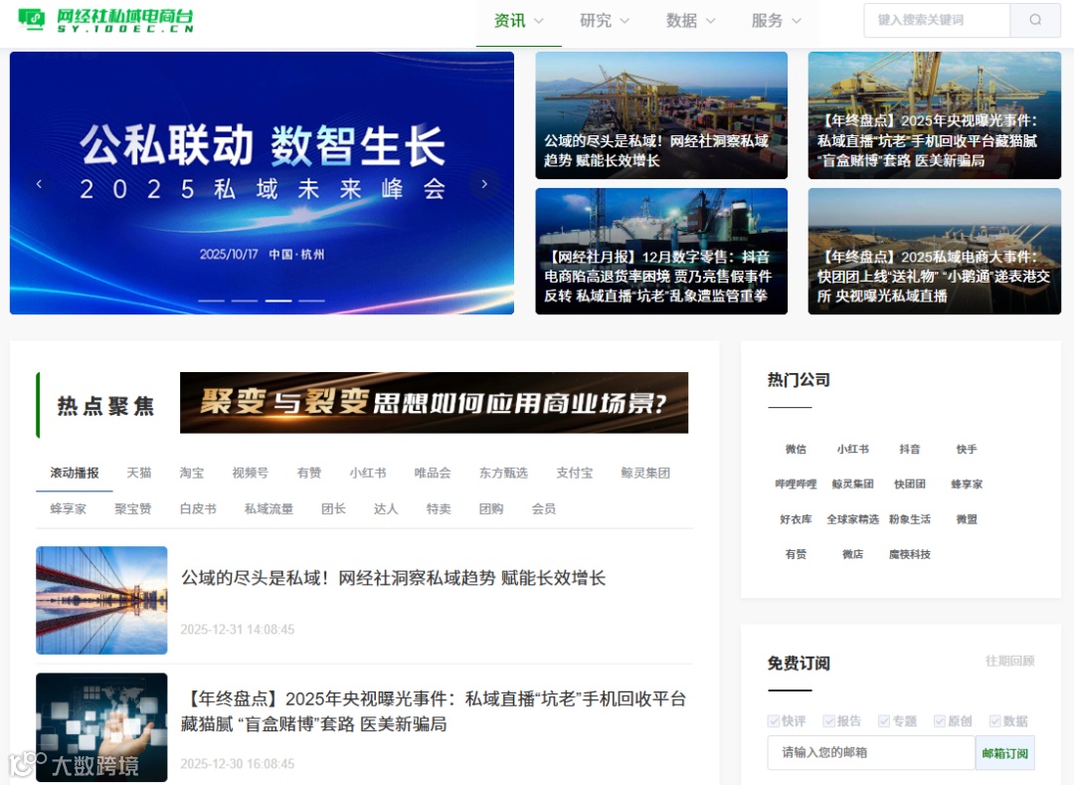Open bridge thumbnail of first news item
Viewport: 1074px width, 785px height.
[x=101, y=600]
